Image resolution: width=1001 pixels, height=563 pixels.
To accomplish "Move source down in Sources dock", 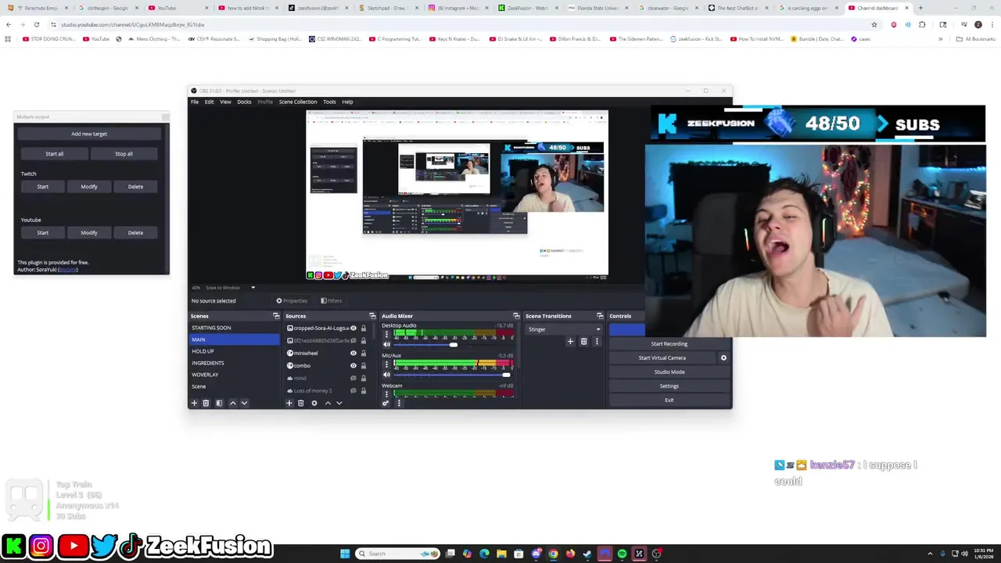I will (x=339, y=403).
